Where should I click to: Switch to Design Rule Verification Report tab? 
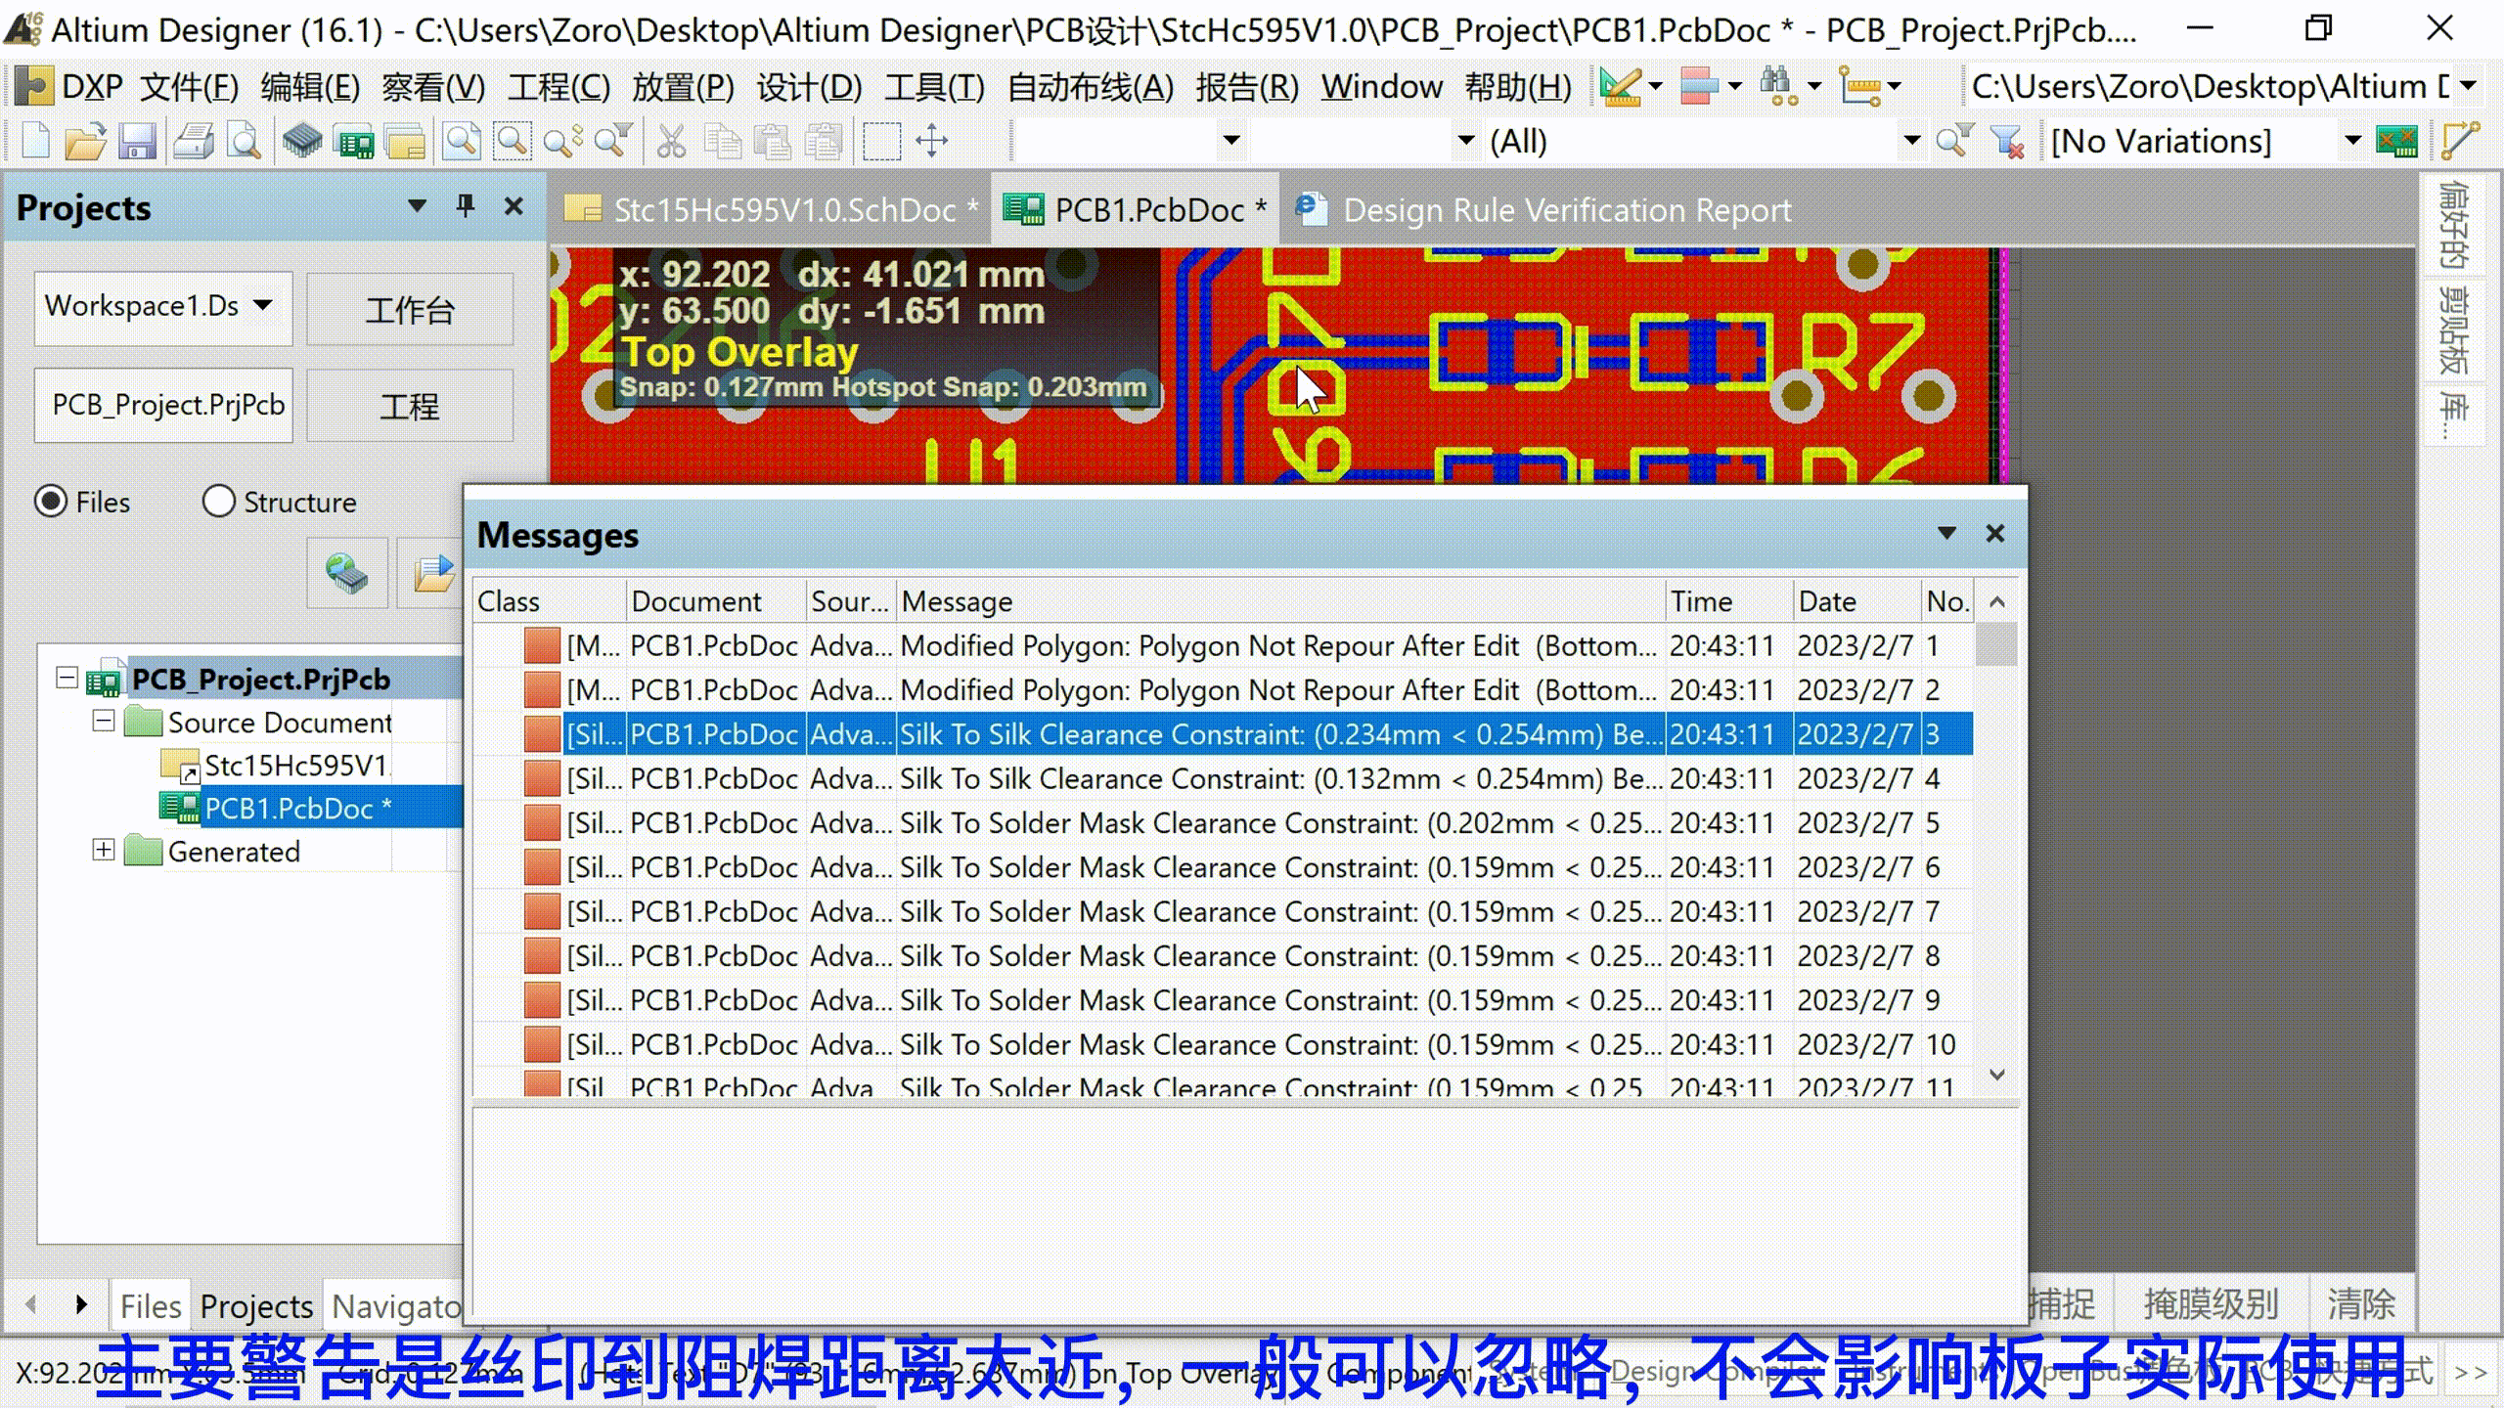point(1565,210)
